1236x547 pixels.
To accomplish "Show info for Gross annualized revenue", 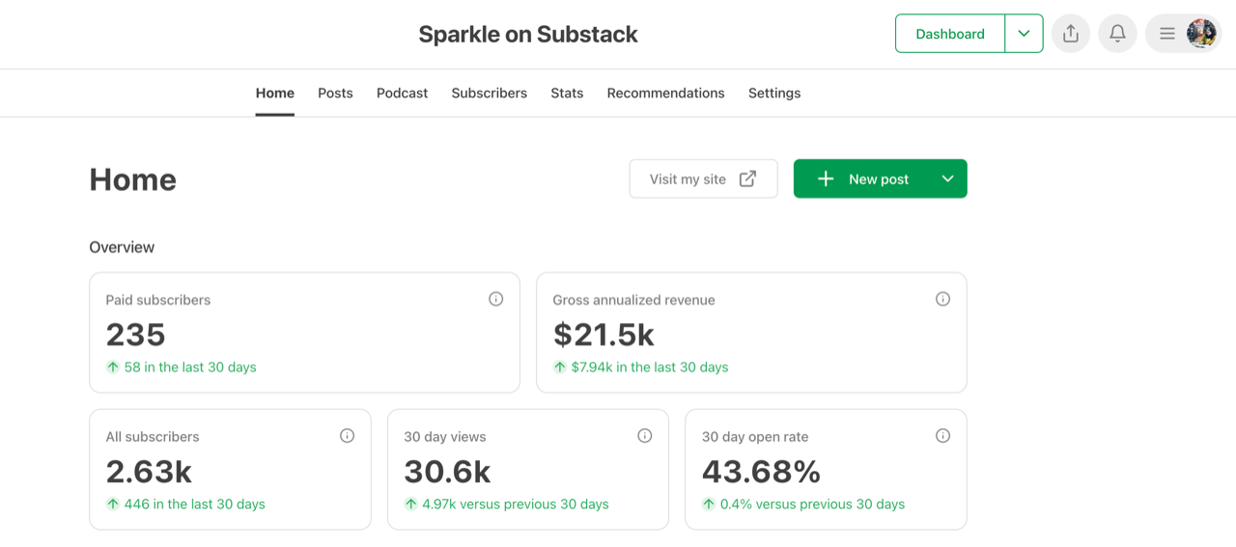I will 942,299.
